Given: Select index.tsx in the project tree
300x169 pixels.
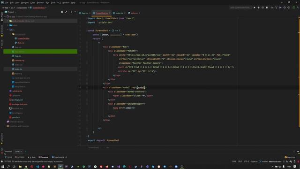Looking at the screenshot, I should point(18,69).
